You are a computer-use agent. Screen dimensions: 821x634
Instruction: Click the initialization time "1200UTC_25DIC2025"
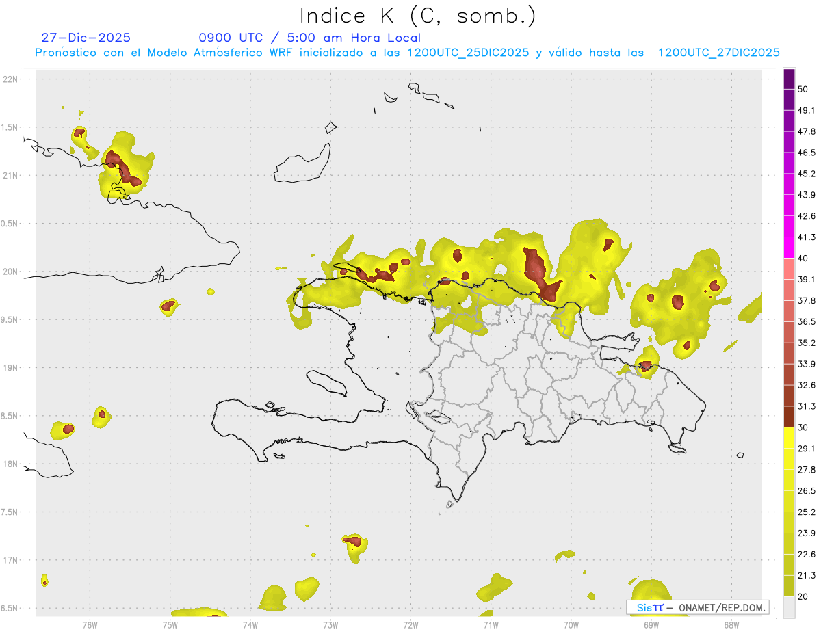tap(468, 53)
